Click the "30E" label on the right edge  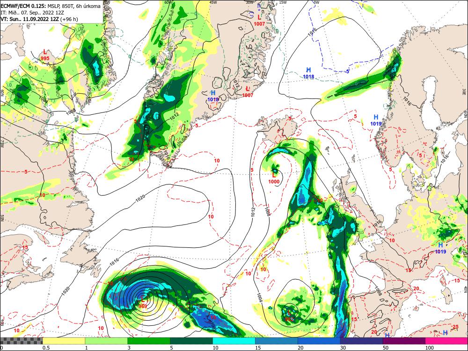(x=464, y=91)
